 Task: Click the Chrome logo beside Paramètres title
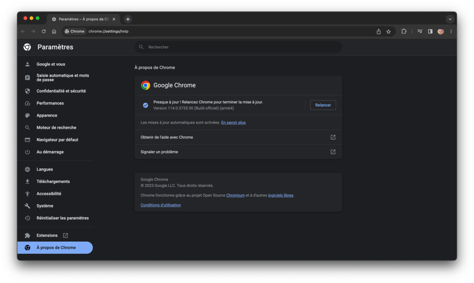[27, 47]
